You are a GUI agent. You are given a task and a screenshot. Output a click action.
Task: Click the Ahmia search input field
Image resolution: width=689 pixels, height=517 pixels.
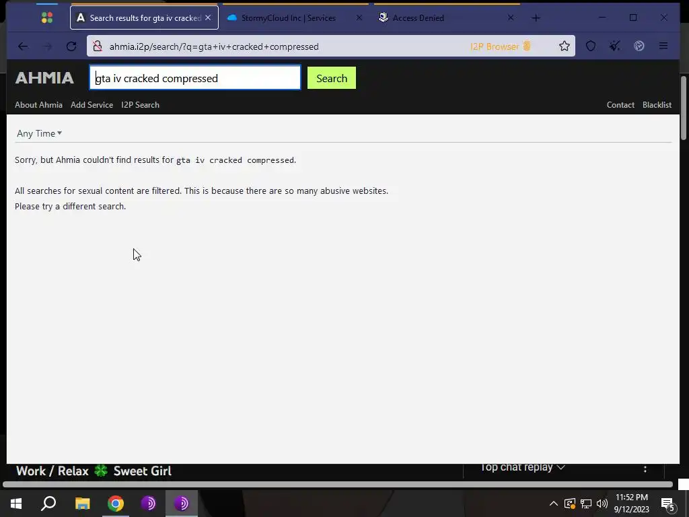point(195,78)
